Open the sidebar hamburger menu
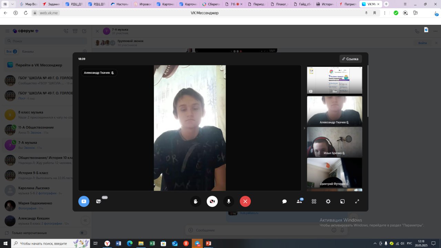This screenshot has width=441, height=248. coord(7,31)
